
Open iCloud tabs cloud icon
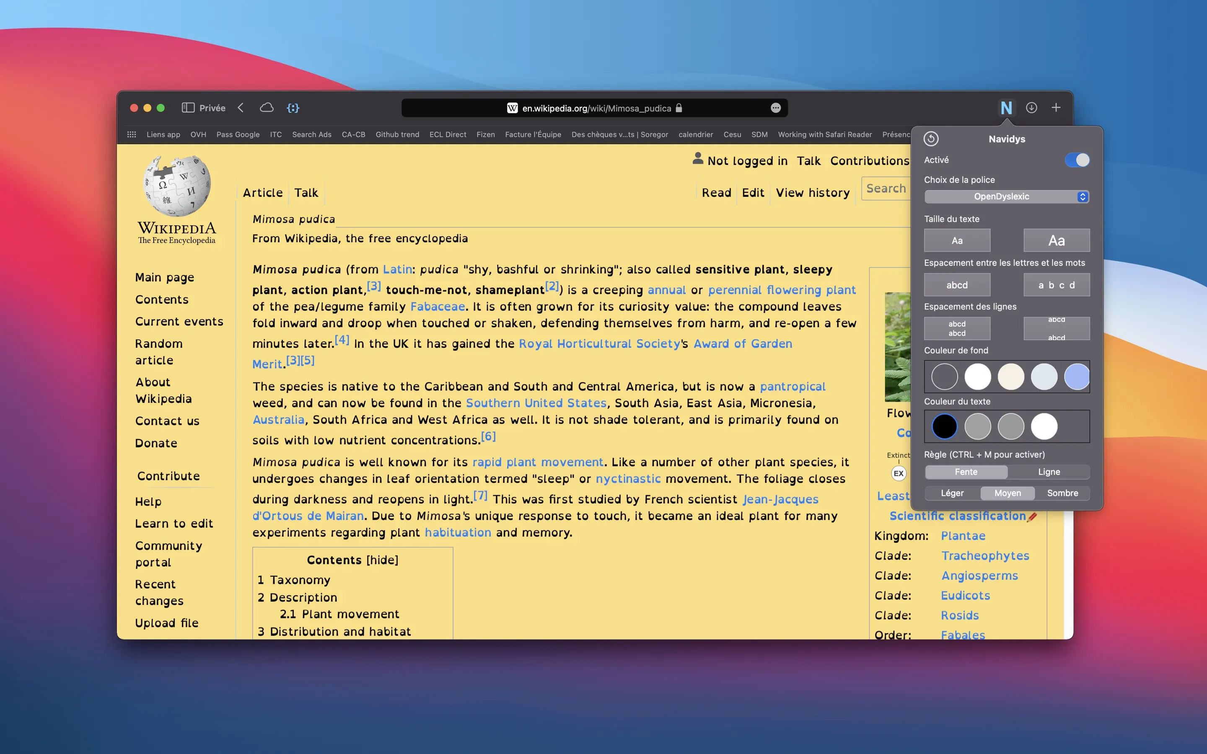pos(267,108)
